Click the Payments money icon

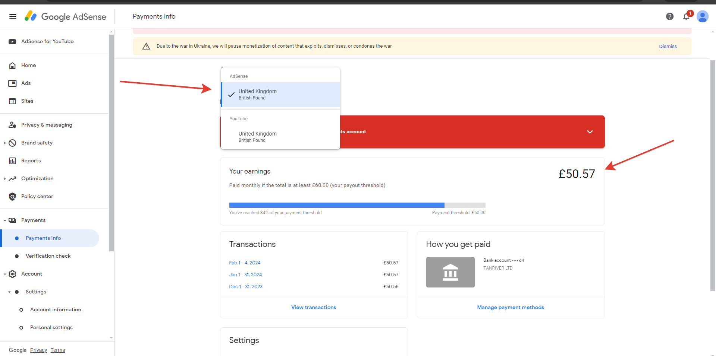click(12, 220)
